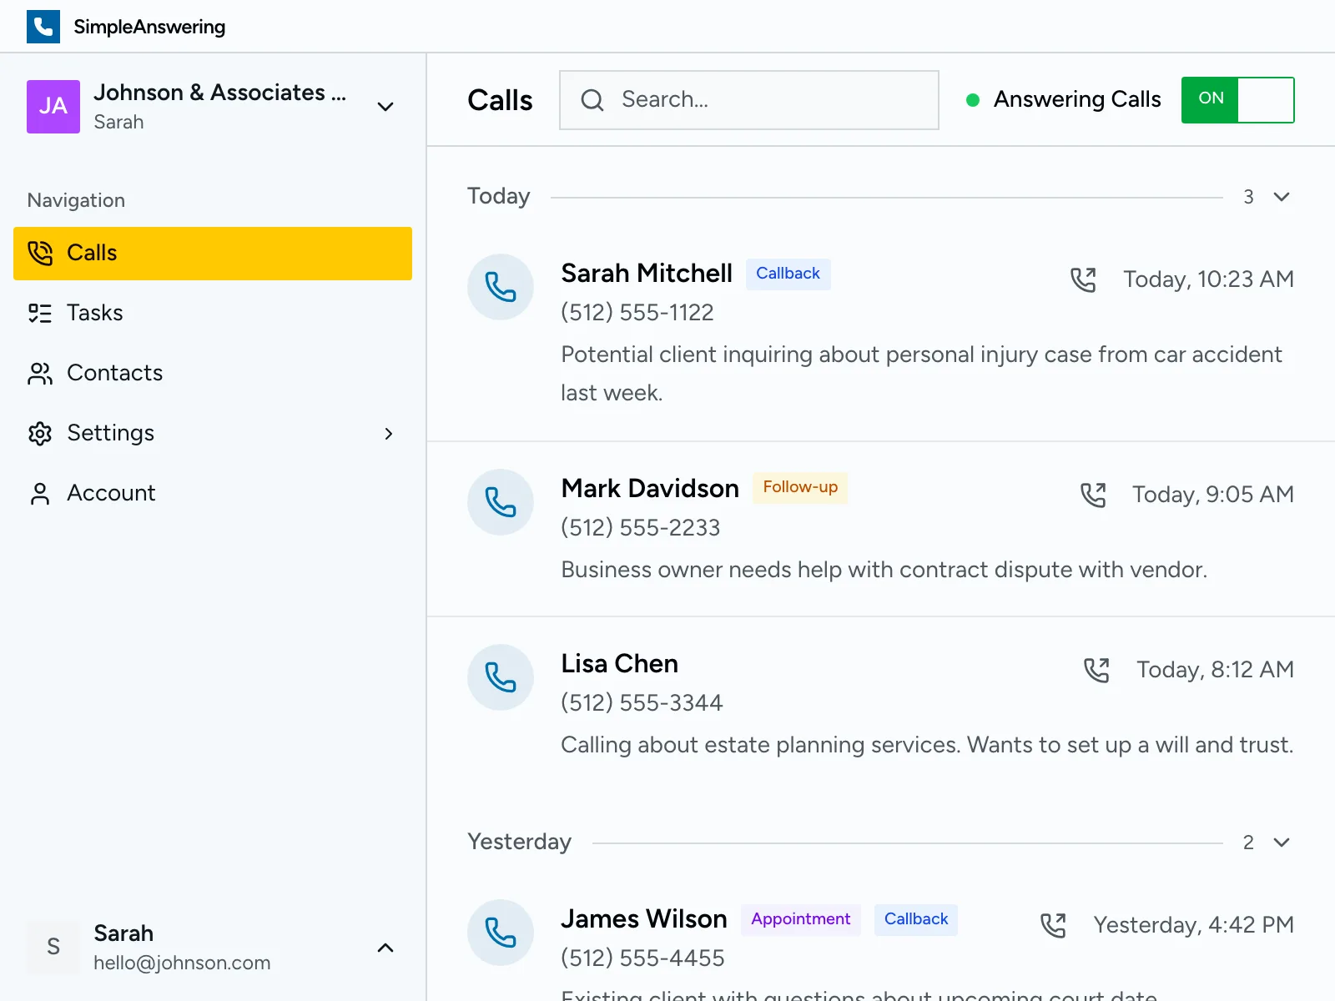The image size is (1335, 1001).
Task: Click the Appointment tag on James Wilson
Action: click(x=800, y=919)
